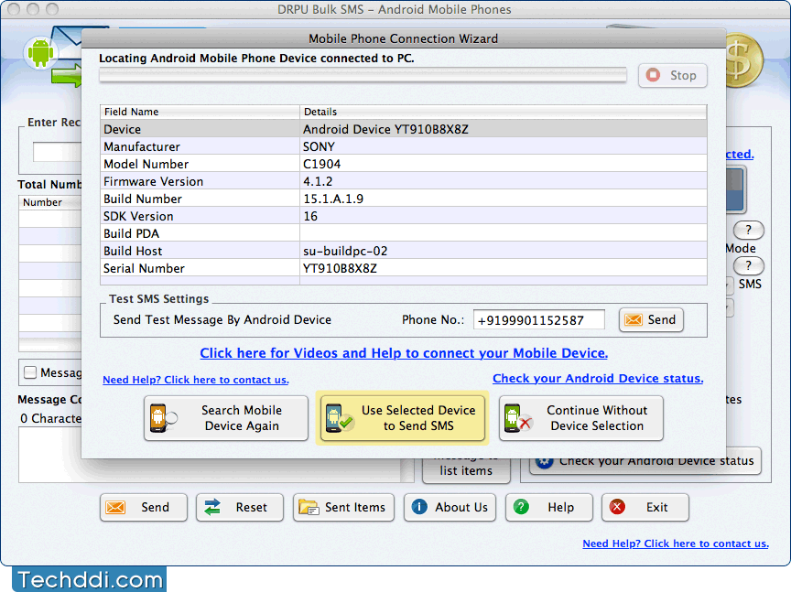
Task: Toggle the Message checkbox in the main window
Action: [x=30, y=372]
